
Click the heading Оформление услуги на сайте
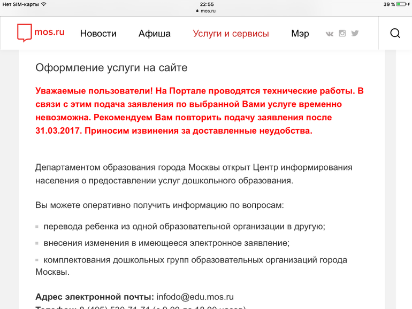(111, 67)
